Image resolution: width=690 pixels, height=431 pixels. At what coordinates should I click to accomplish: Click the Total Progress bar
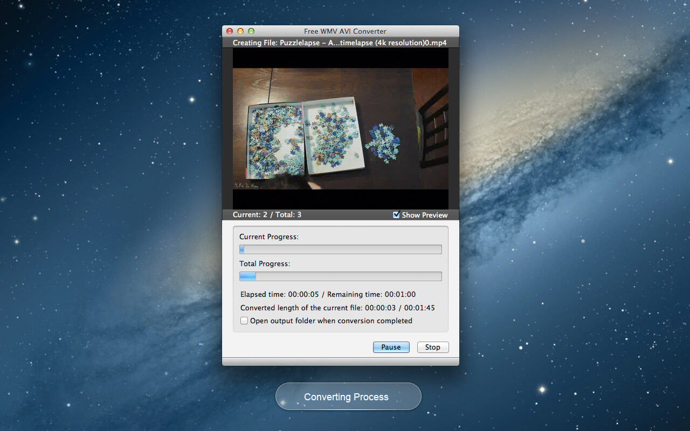(340, 276)
